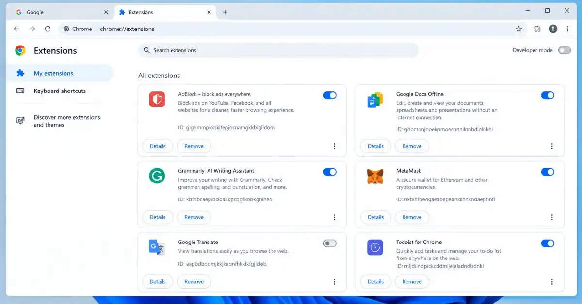Click the Google Docs Offline icon
The image size is (582, 304).
tap(375, 100)
